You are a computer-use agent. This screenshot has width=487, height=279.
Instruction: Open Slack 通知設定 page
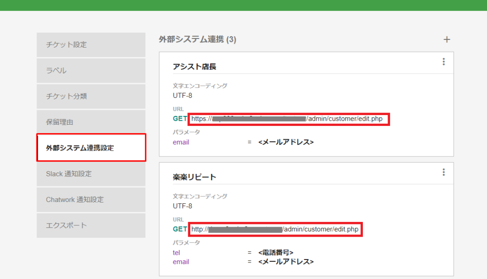(x=91, y=174)
